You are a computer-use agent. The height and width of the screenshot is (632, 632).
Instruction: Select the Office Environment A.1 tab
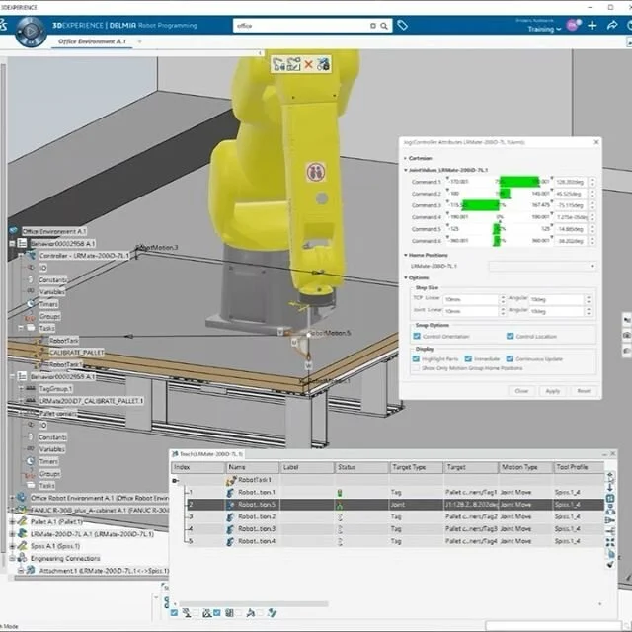(x=92, y=41)
